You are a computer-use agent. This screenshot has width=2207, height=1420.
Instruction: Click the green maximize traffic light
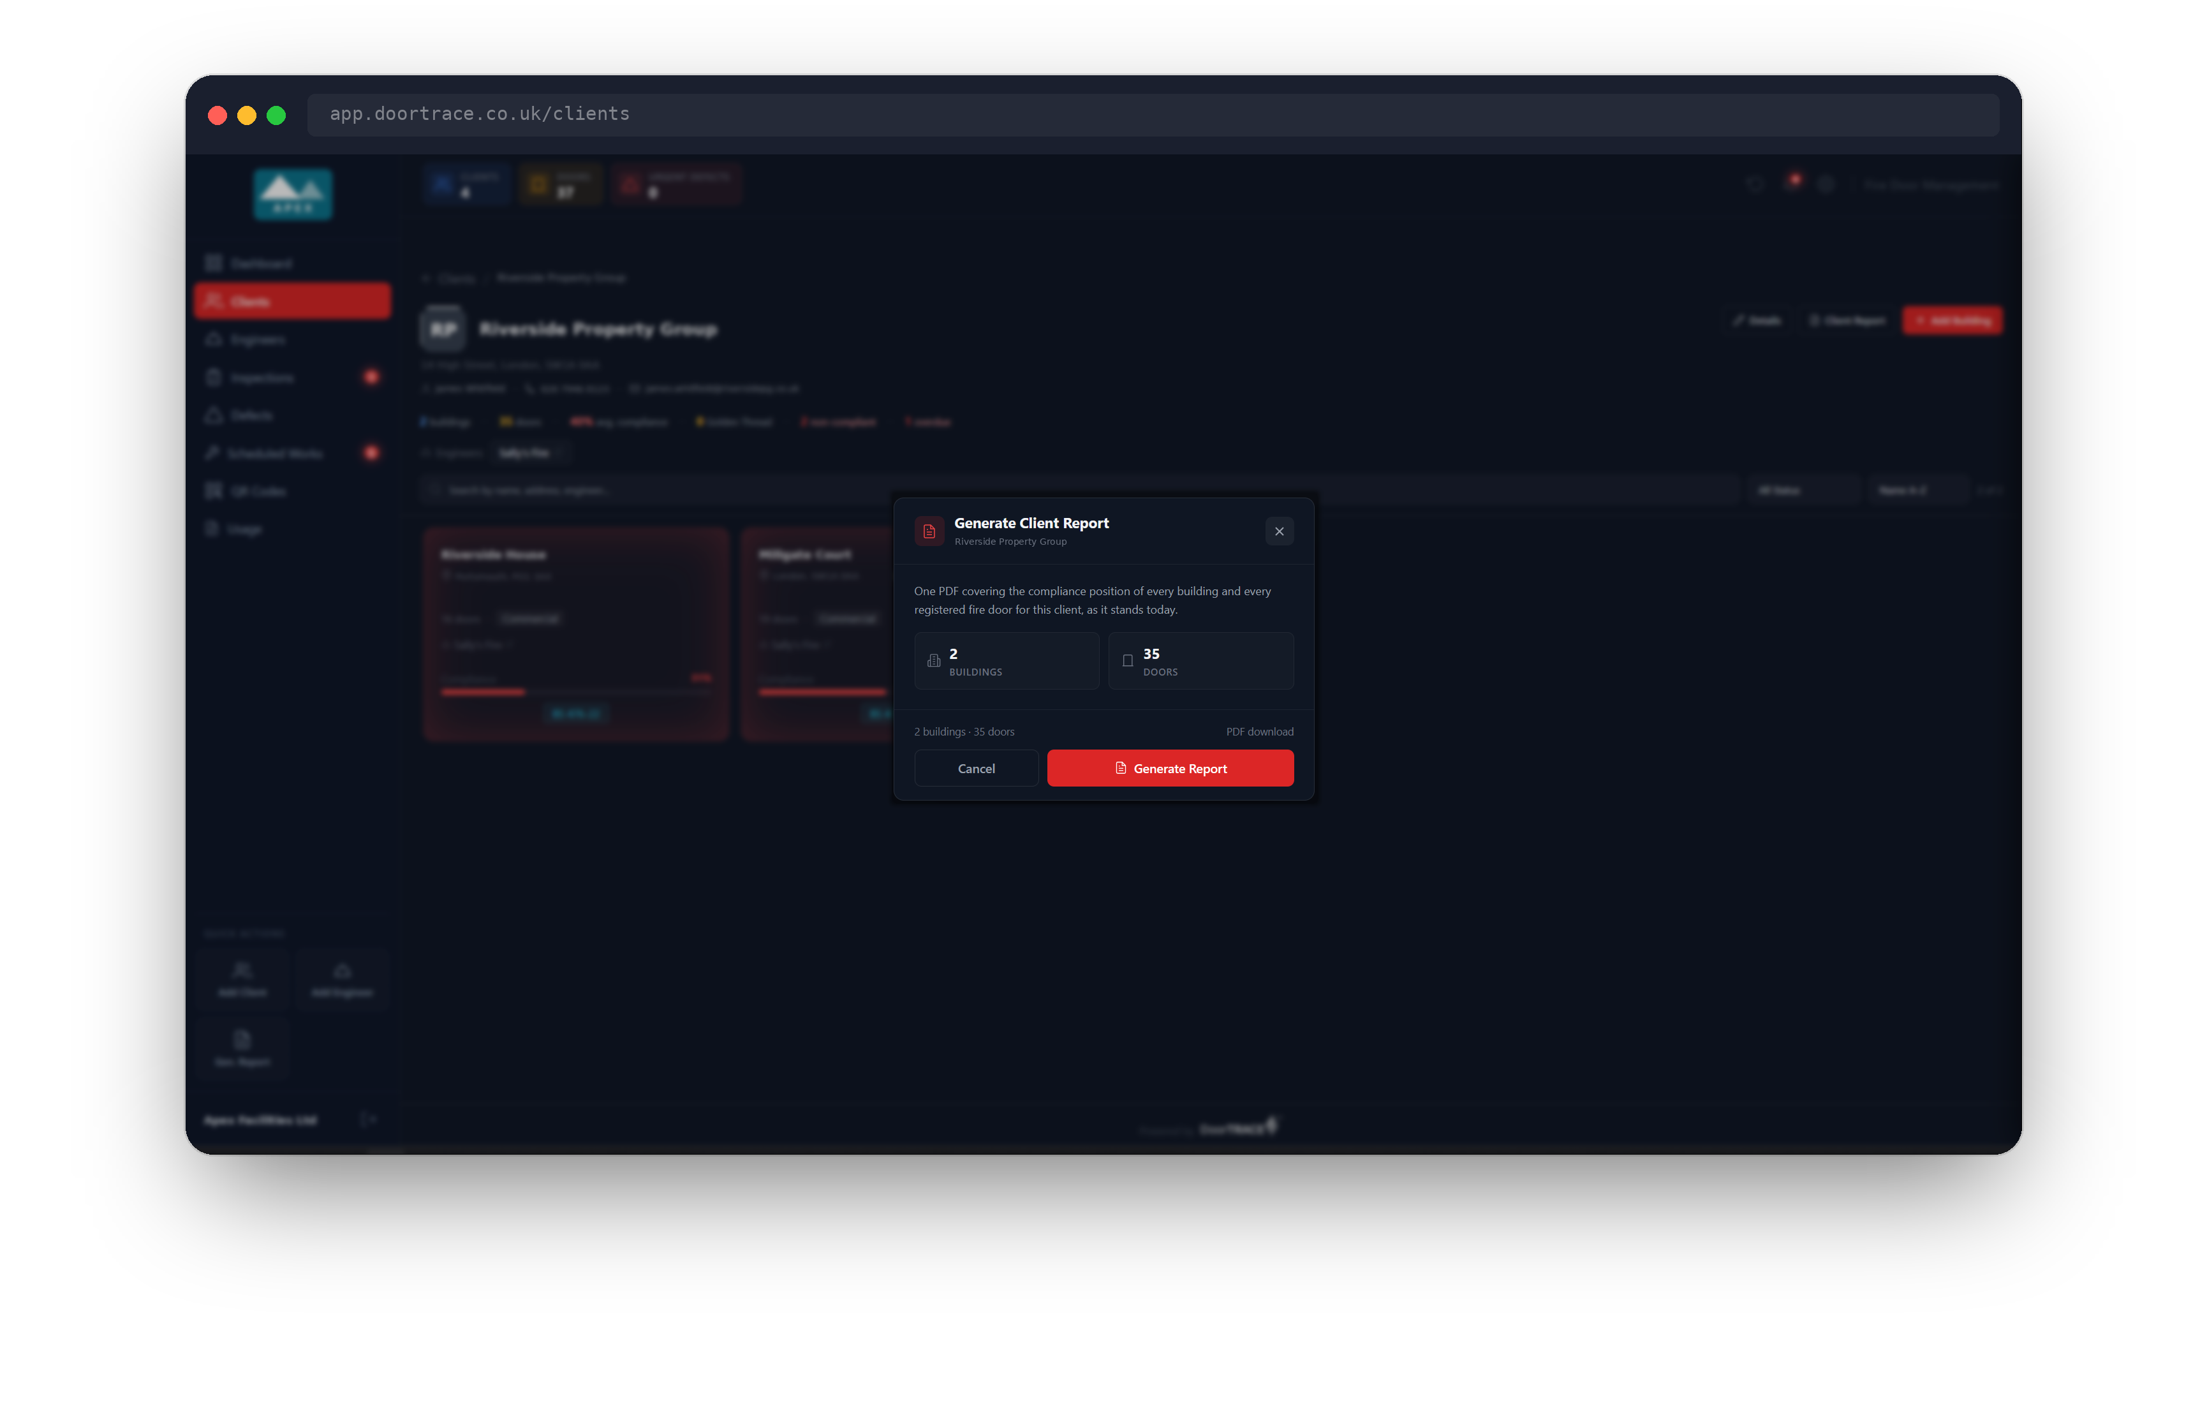(276, 115)
